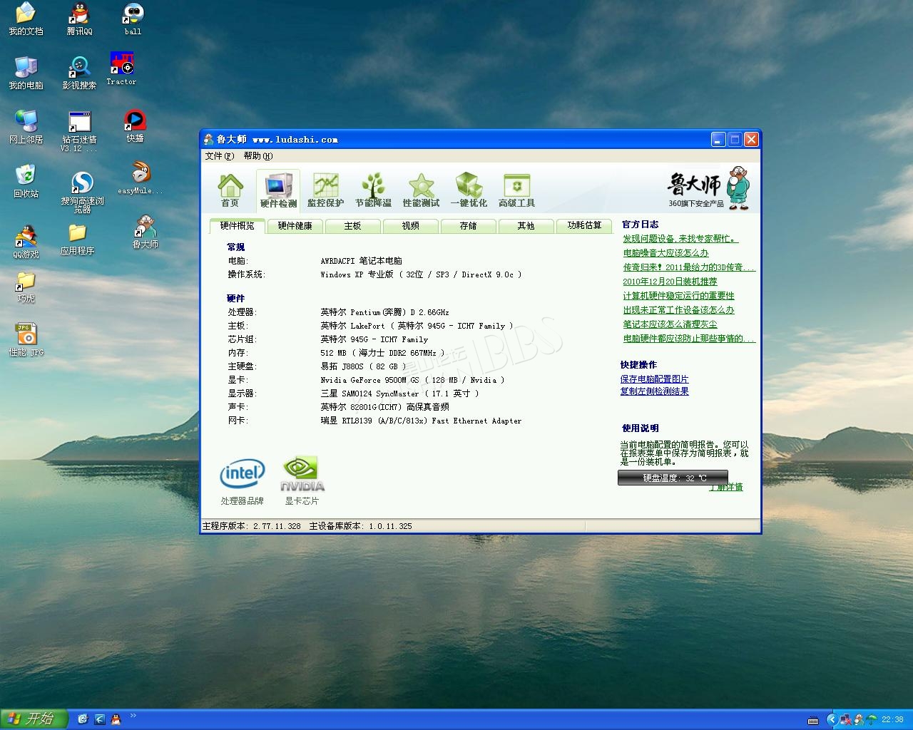Select 网上邻居 desktop icon
913x730 pixels.
tap(26, 127)
